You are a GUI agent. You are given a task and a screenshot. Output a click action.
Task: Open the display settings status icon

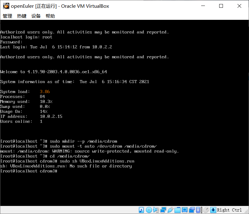pyautogui.click(x=184, y=210)
